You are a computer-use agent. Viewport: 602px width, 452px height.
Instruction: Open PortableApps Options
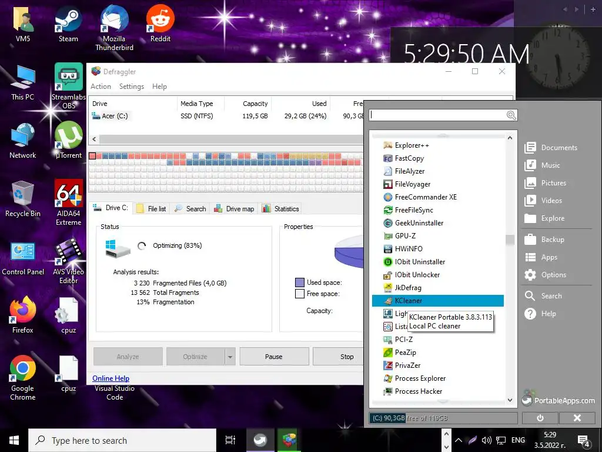click(545, 275)
